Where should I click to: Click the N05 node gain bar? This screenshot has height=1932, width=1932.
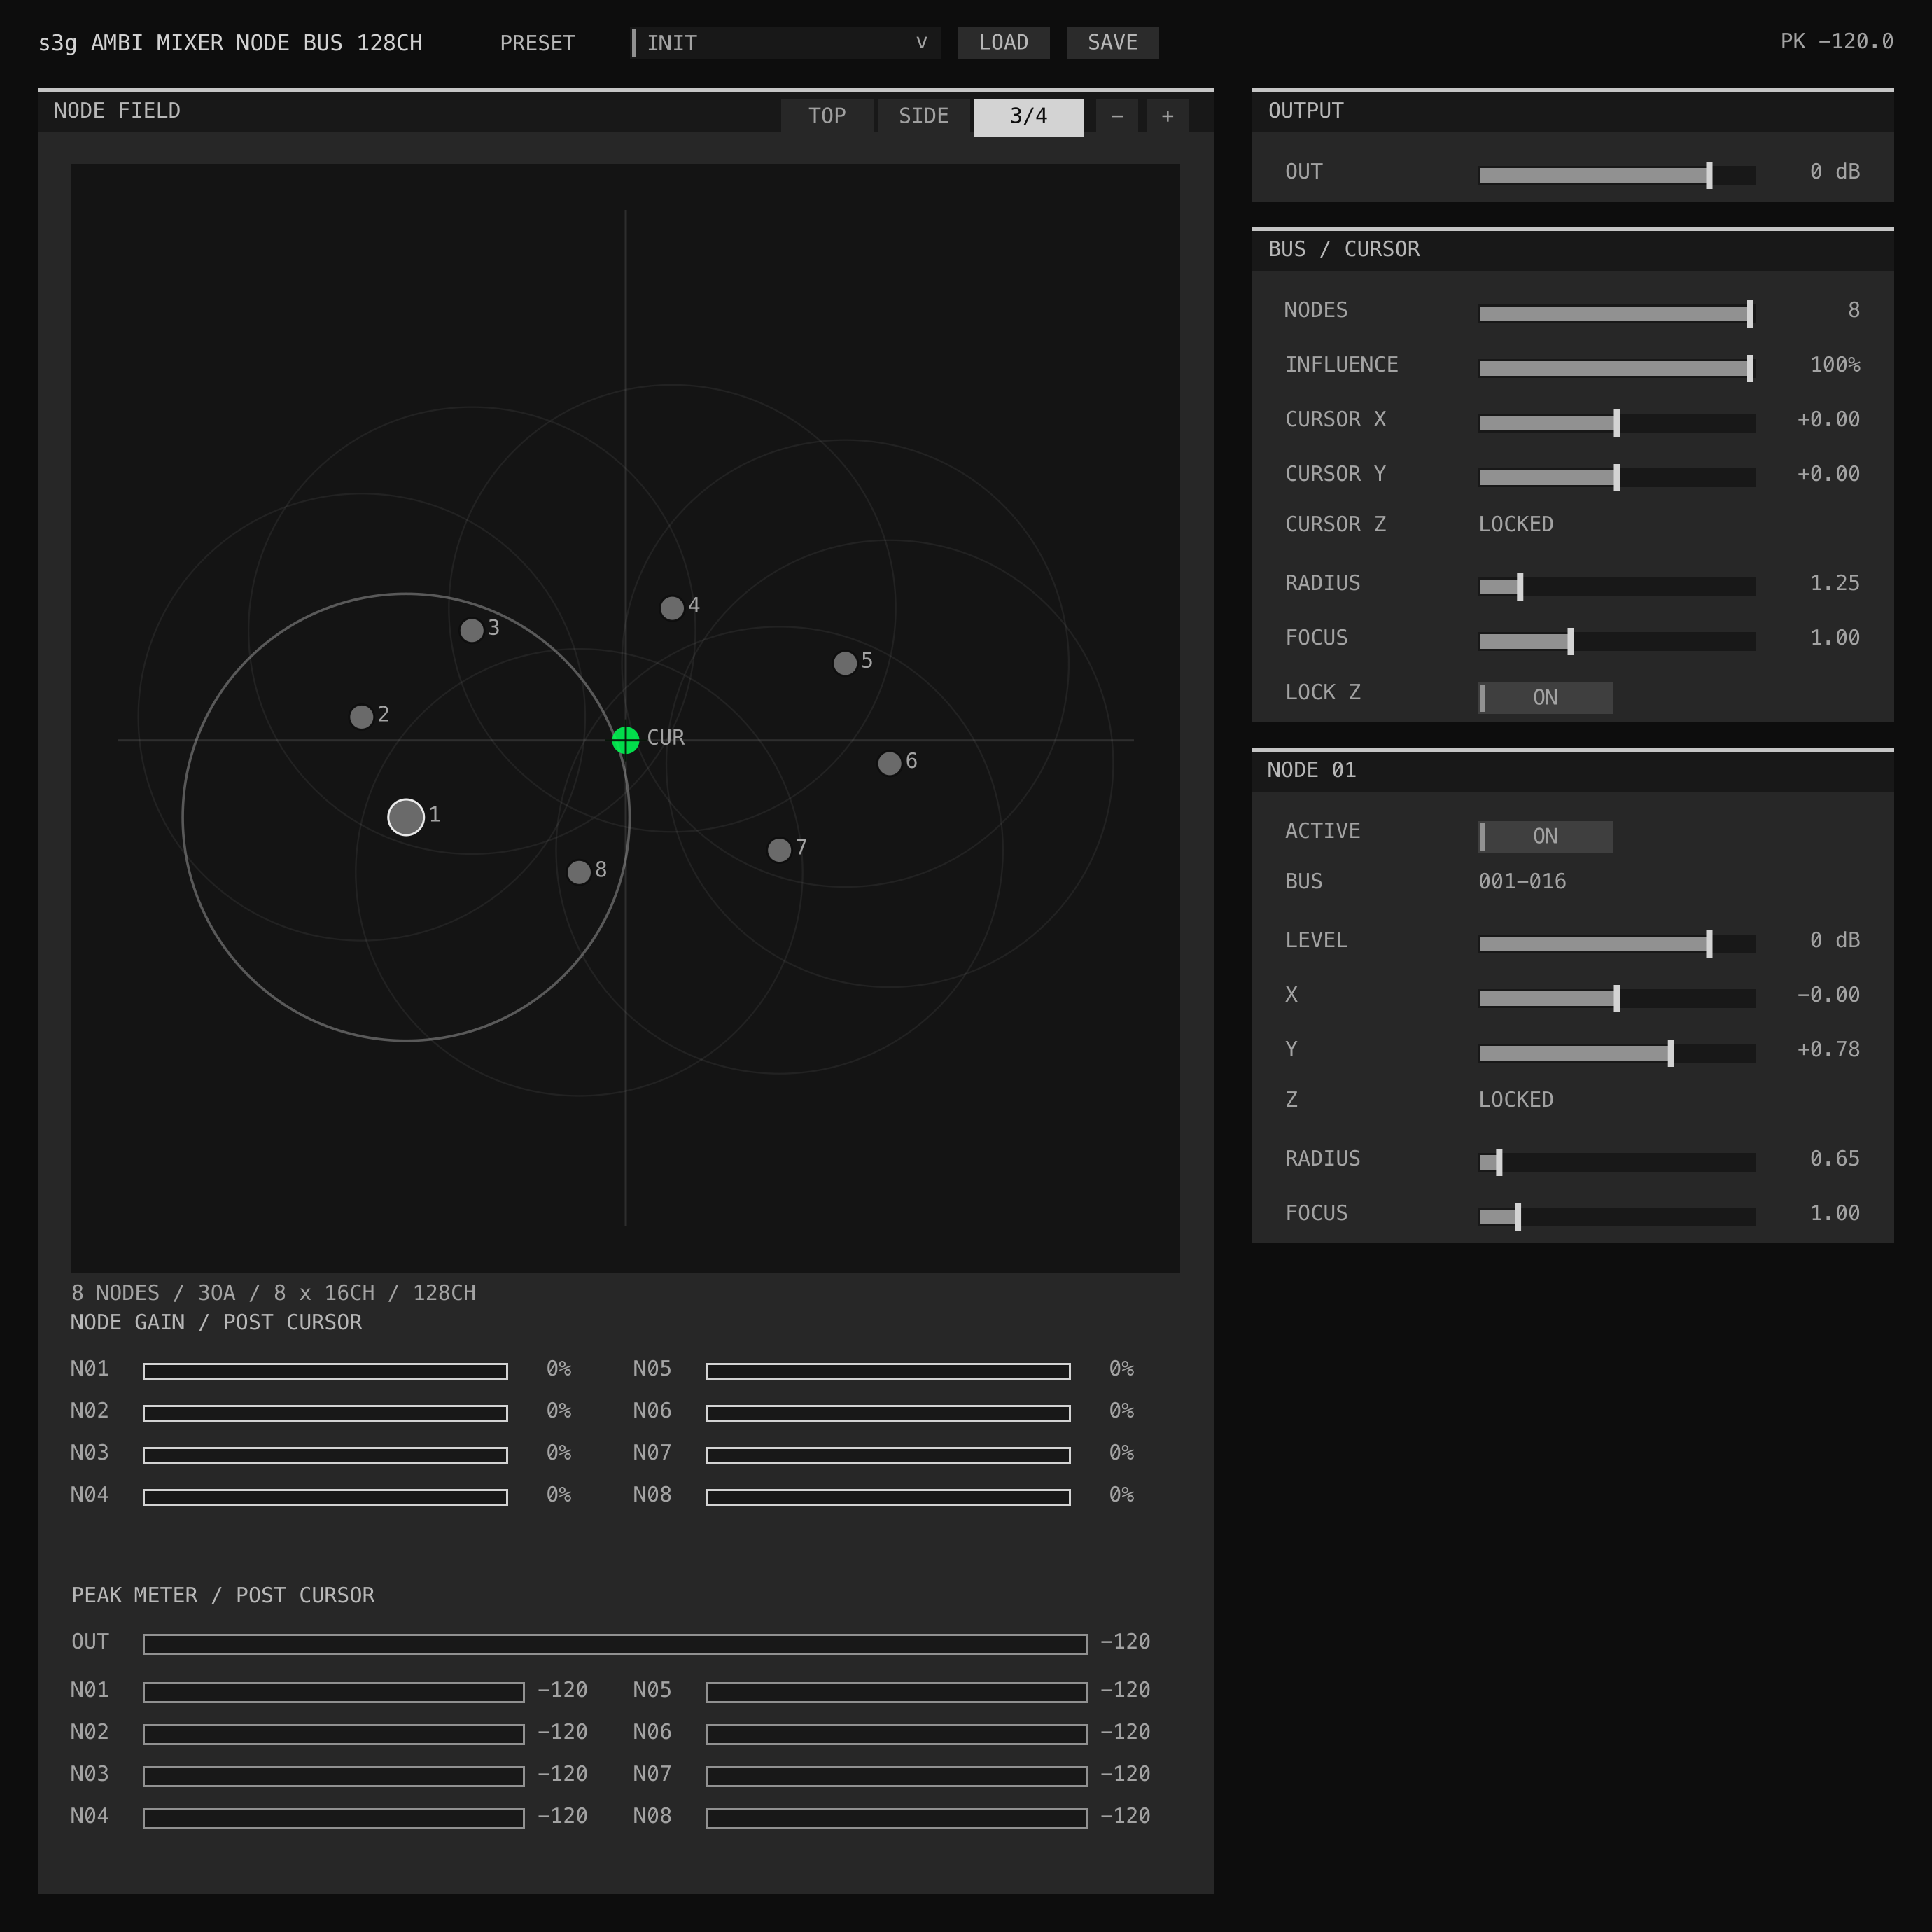[888, 1371]
